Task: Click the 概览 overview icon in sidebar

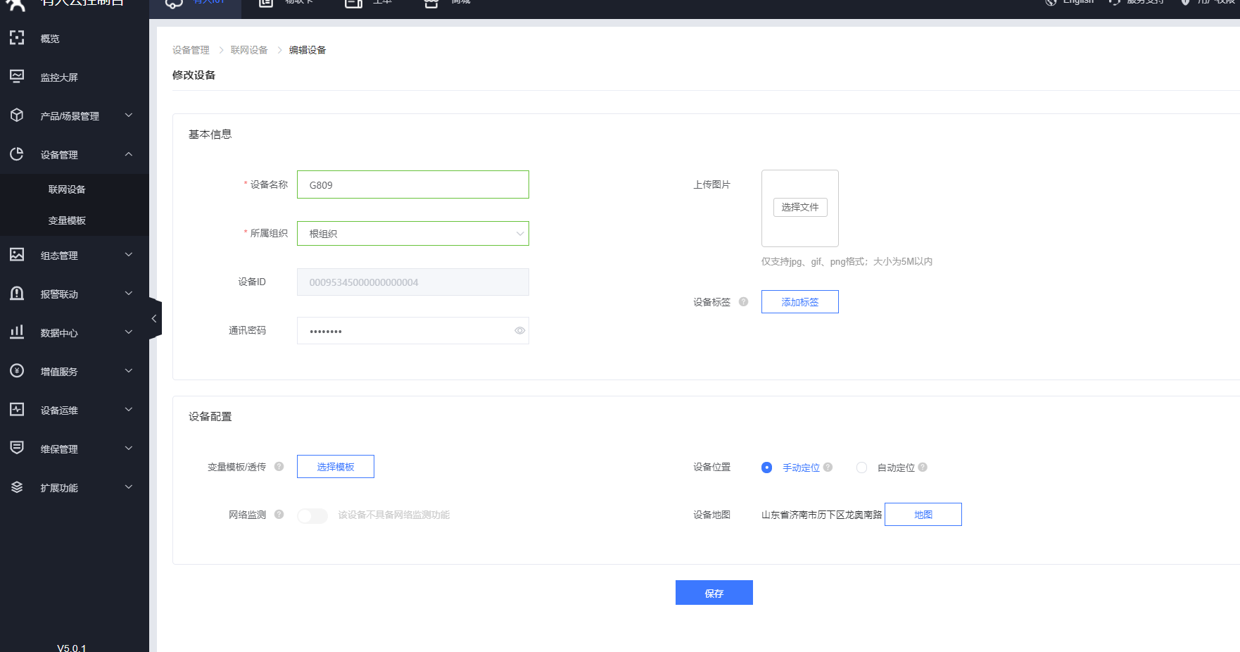Action: pyautogui.click(x=17, y=38)
